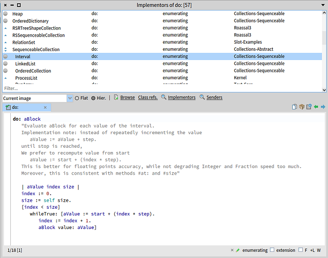The width and height of the screenshot is (328, 258).
Task: Click the Collections-Abstract package cell
Action: [253, 49]
